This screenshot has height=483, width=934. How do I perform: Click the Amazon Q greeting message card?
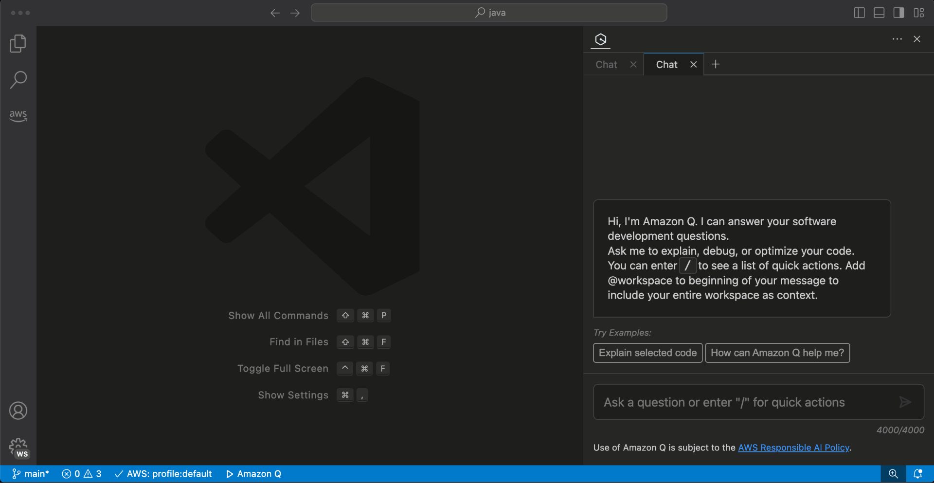point(742,258)
